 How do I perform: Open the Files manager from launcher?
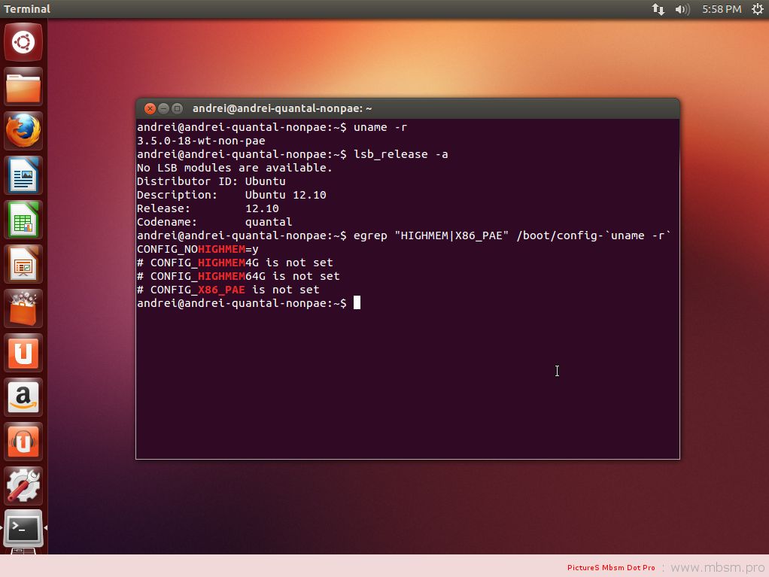23,87
